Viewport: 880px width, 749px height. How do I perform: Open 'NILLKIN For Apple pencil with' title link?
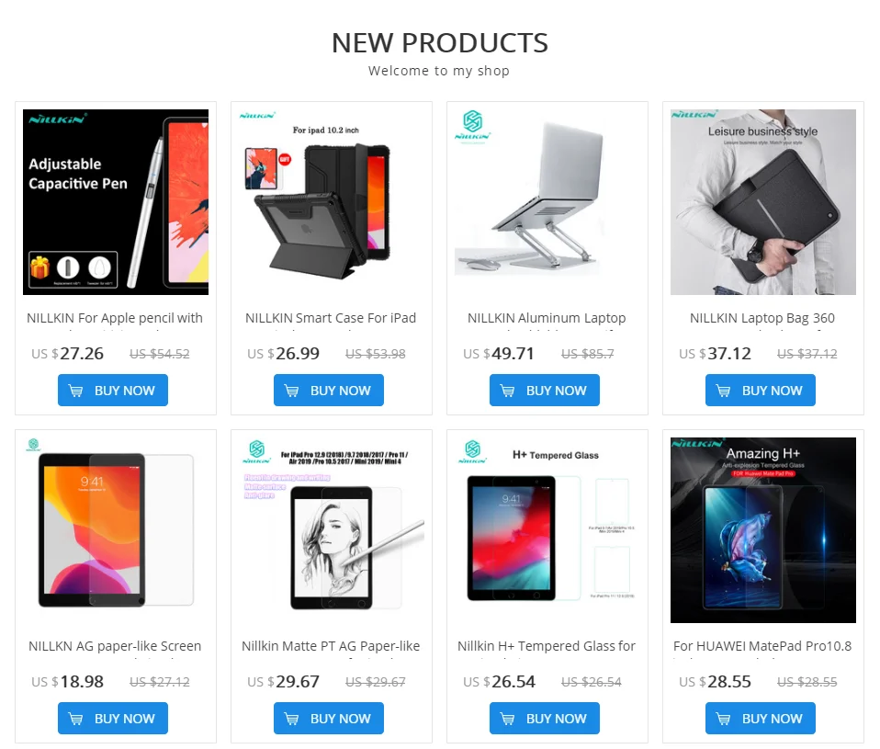point(115,318)
